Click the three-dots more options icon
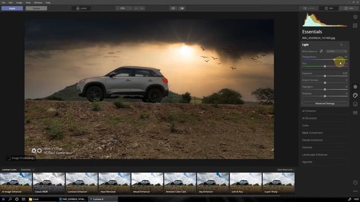This screenshot has width=360, height=202. (x=355, y=191)
